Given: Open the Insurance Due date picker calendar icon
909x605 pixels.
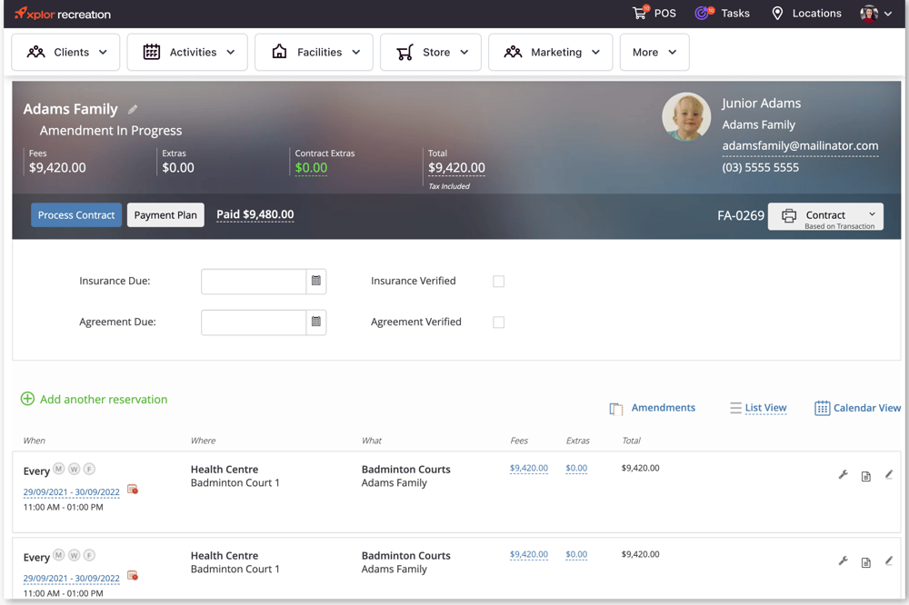Looking at the screenshot, I should coord(316,281).
